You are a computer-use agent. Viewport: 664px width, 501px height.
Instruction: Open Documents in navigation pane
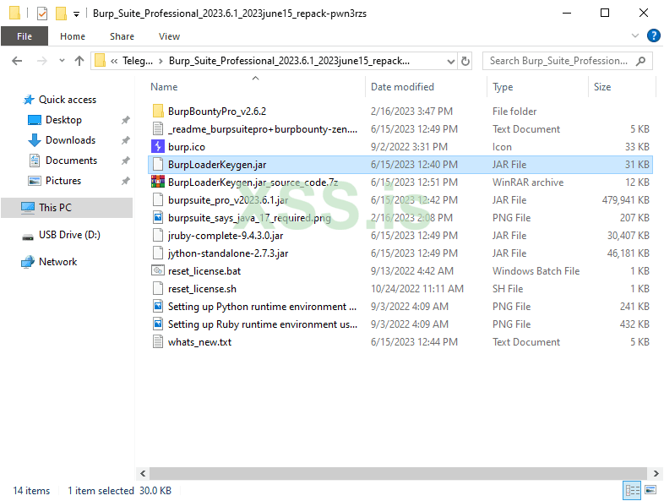[x=71, y=161]
